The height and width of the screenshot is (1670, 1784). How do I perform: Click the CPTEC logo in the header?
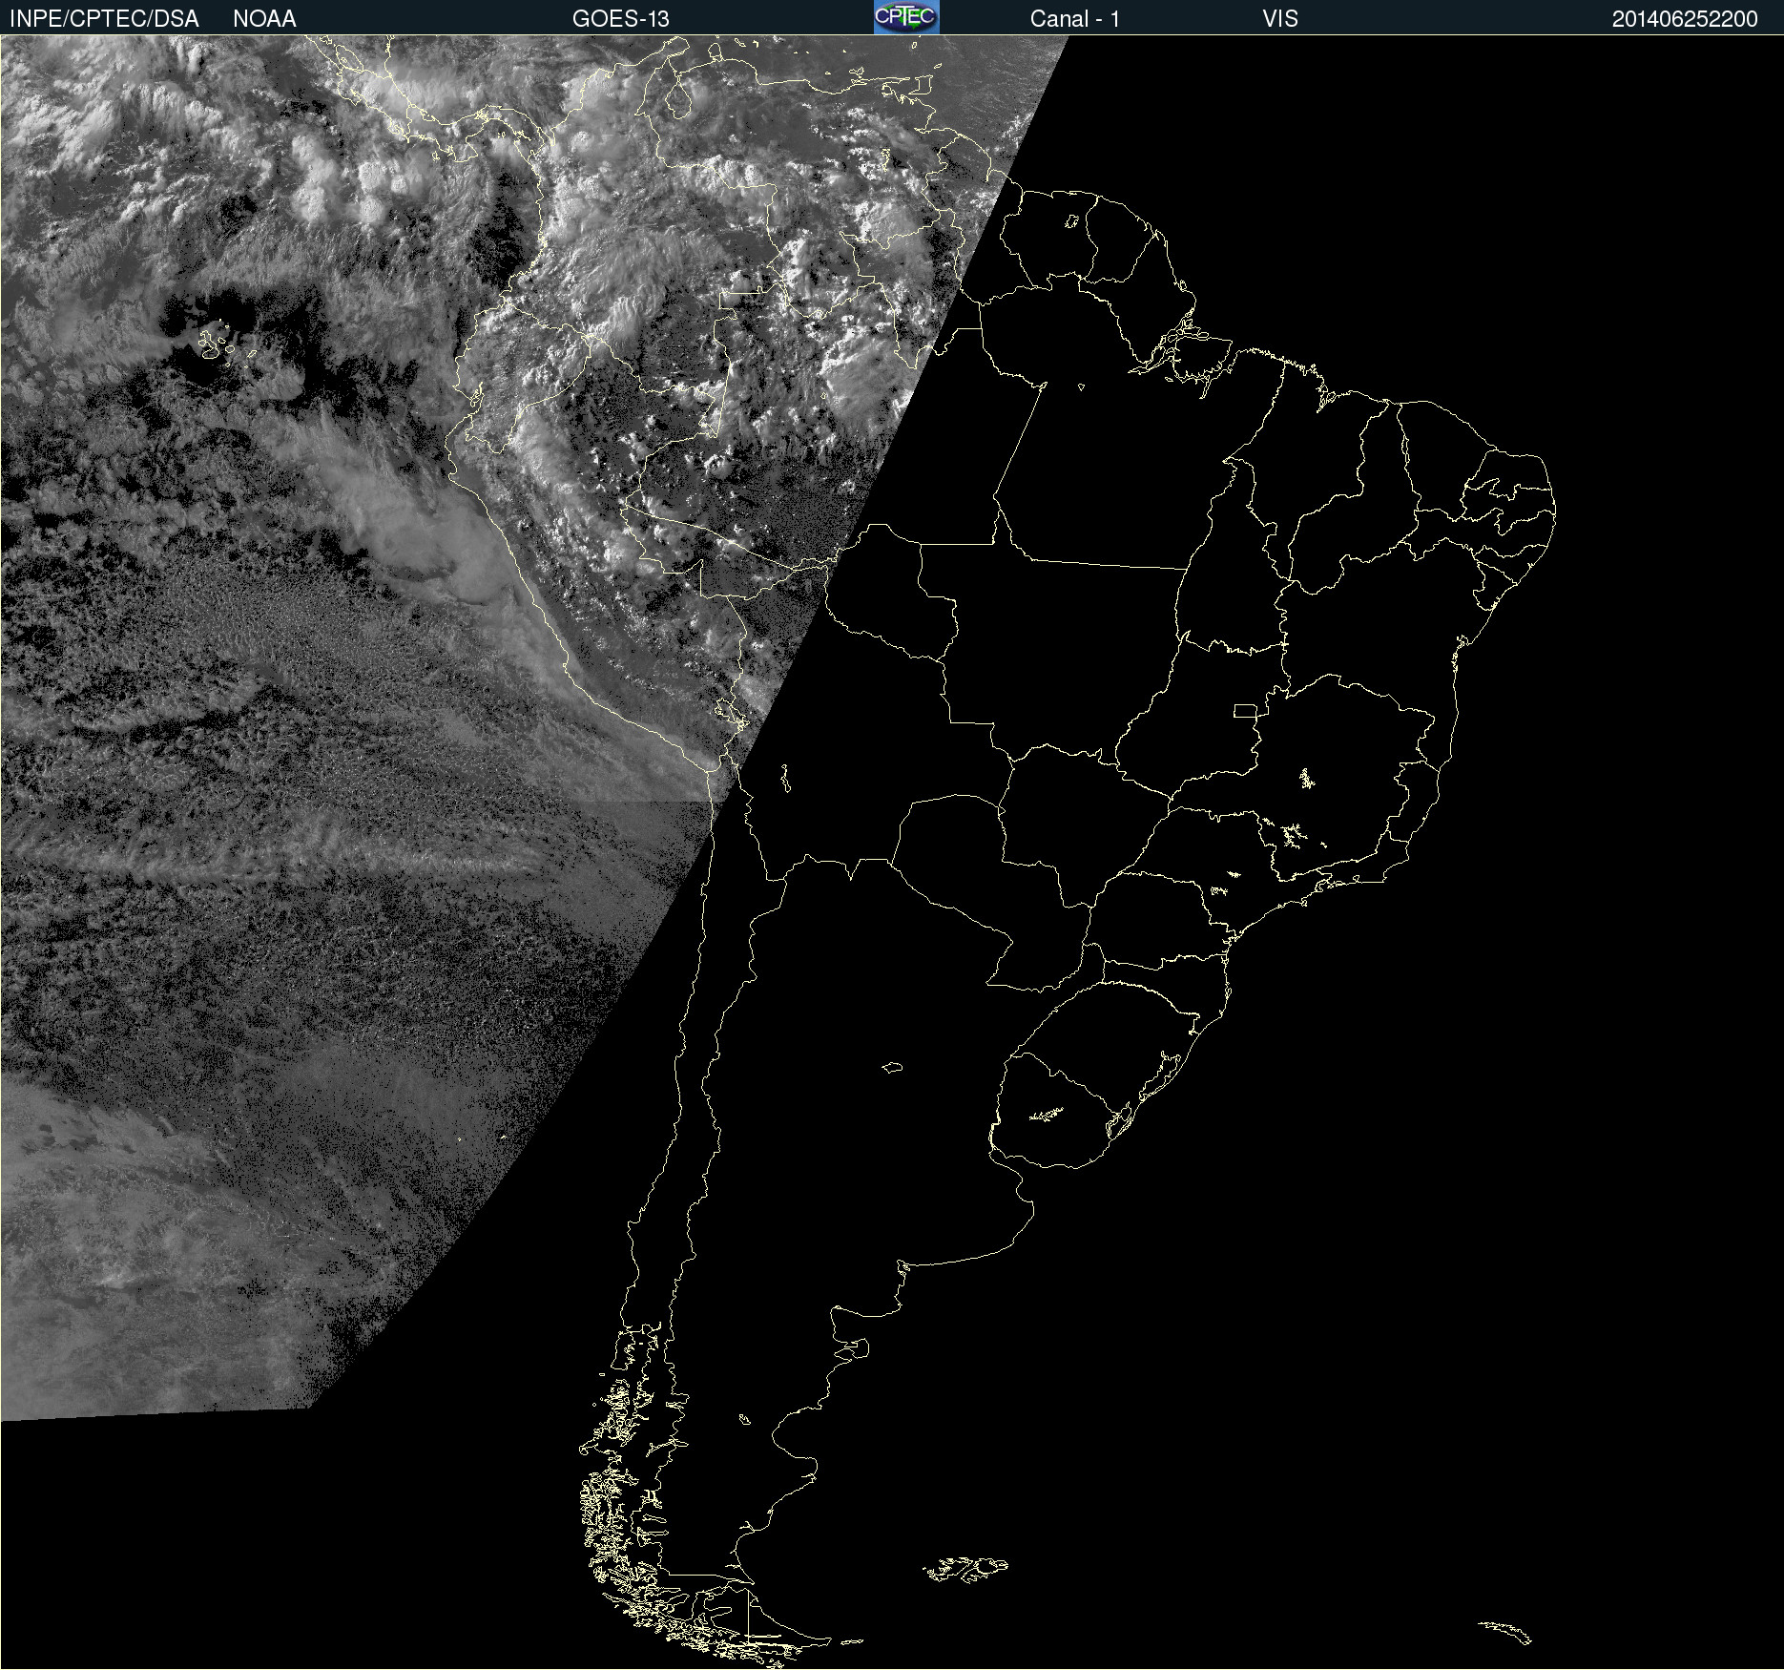tap(906, 17)
